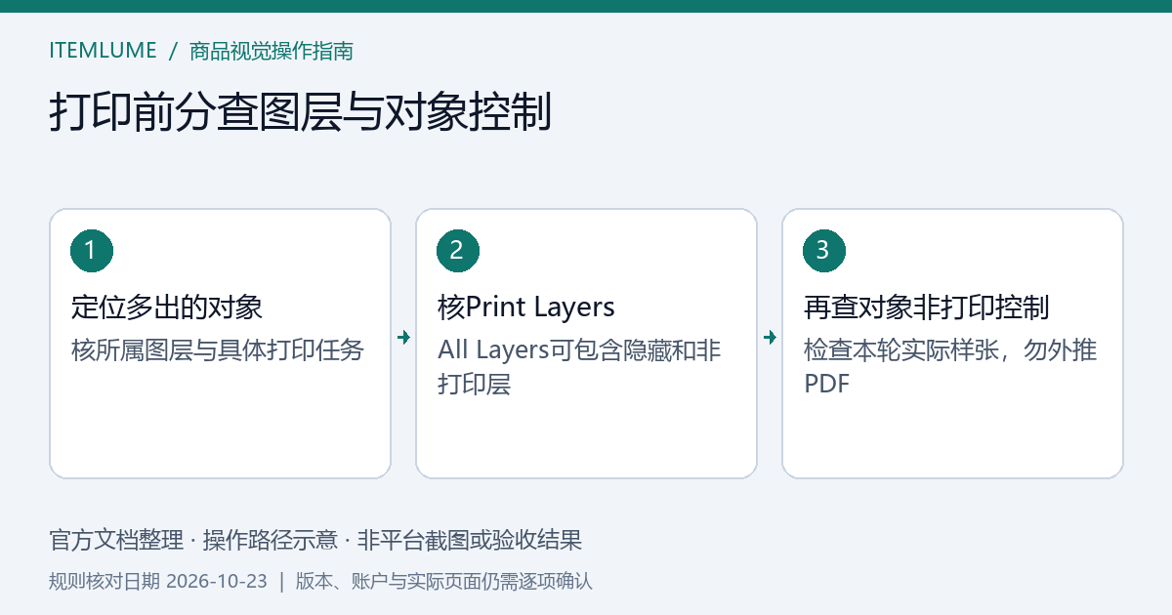Click the card title 核Print Layers
The image size is (1172, 615).
(x=526, y=307)
